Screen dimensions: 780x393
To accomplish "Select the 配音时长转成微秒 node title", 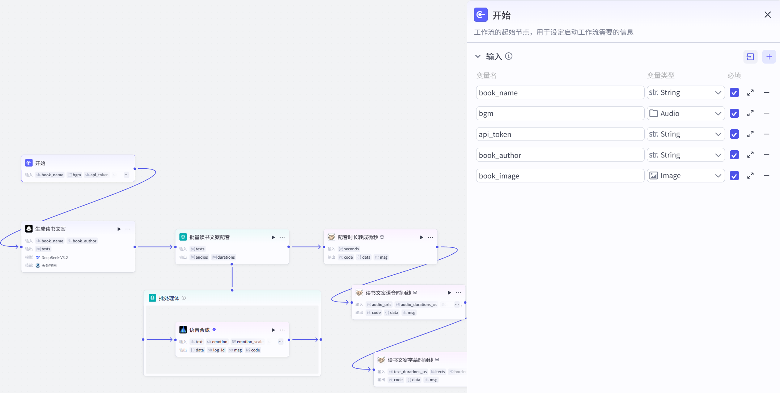I will coord(358,237).
